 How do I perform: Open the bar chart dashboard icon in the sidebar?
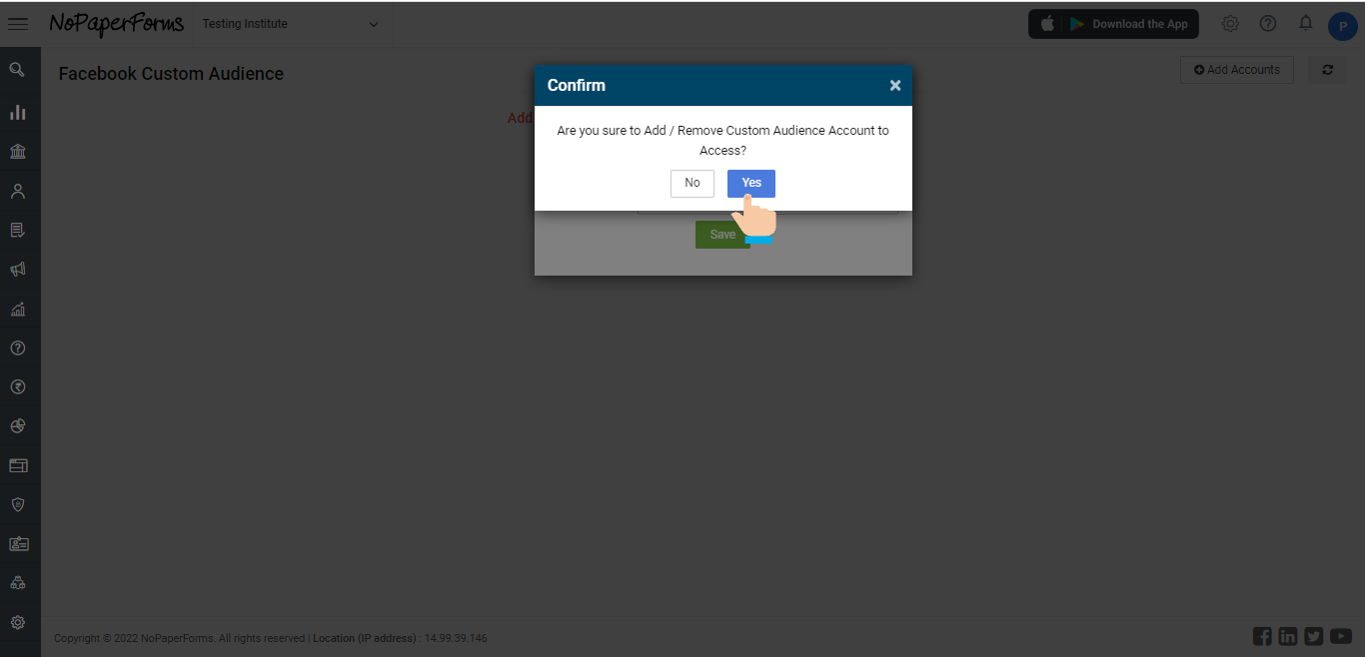point(17,112)
